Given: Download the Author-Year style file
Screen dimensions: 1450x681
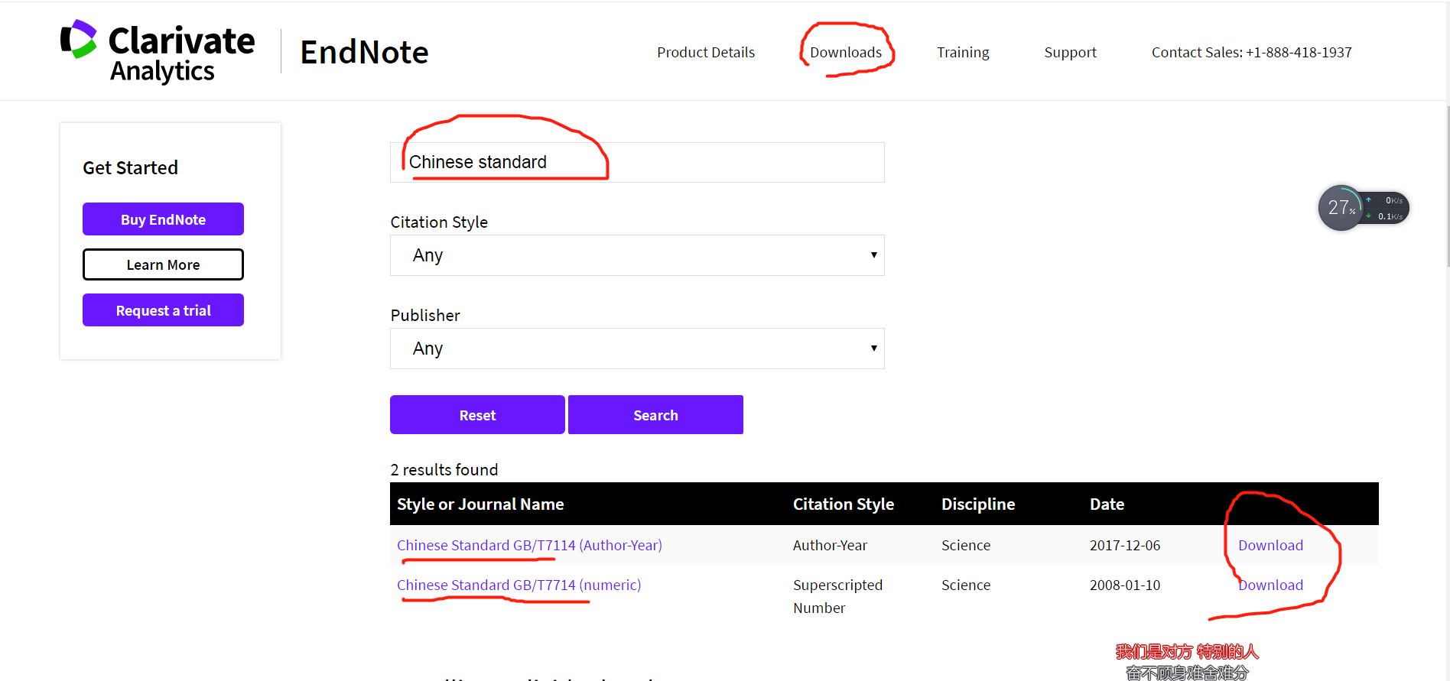Looking at the screenshot, I should 1270,545.
